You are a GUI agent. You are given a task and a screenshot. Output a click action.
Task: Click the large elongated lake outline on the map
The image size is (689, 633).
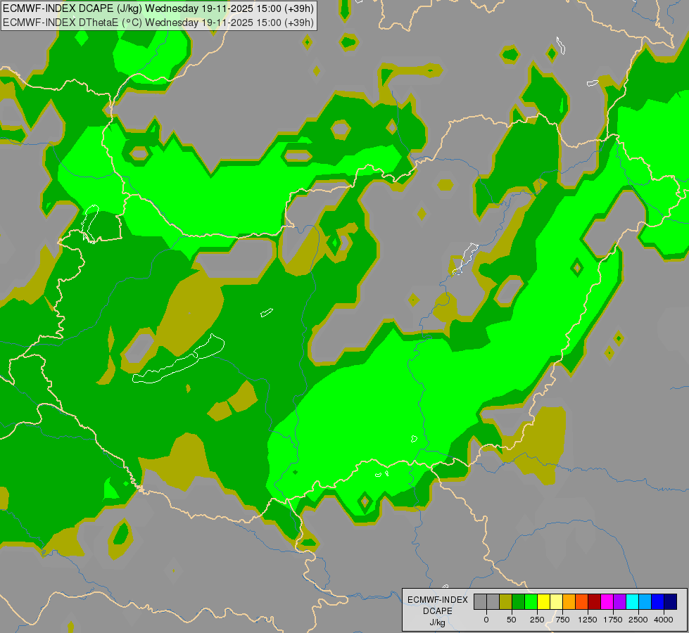(178, 359)
